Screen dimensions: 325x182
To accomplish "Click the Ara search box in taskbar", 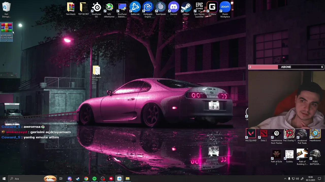I will point(32,179).
